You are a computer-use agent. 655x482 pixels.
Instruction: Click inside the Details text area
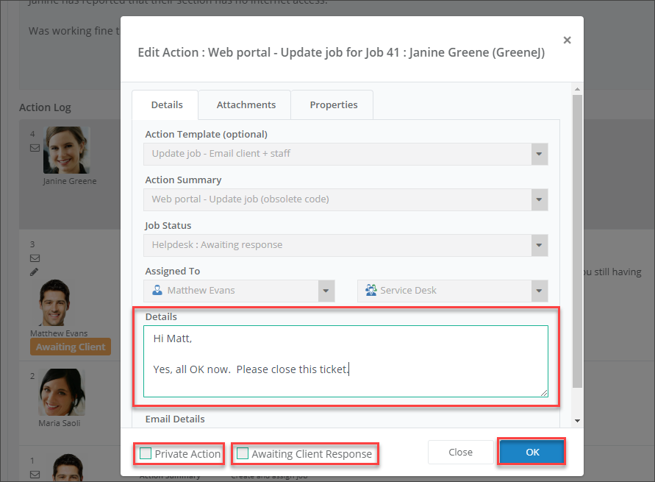click(346, 361)
